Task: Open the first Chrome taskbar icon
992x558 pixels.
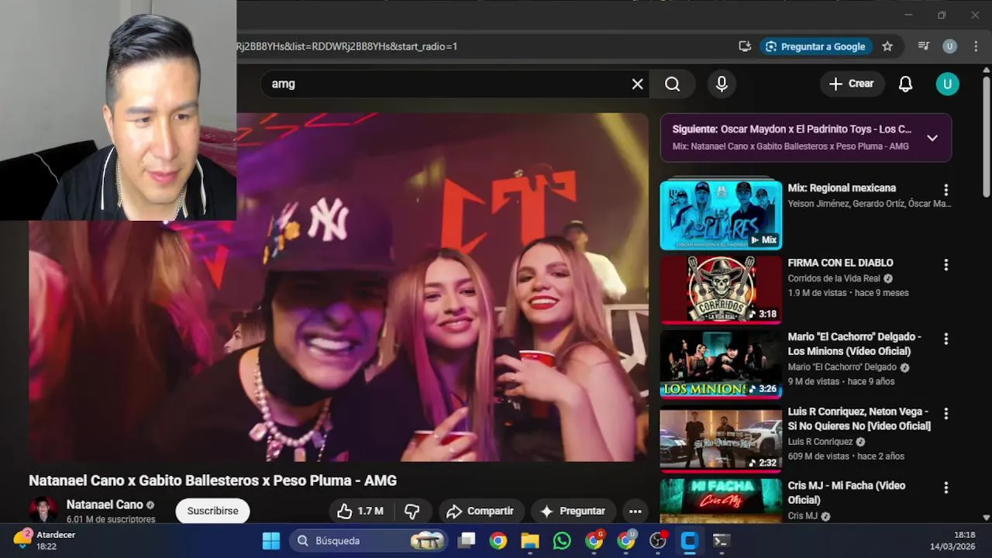Action: pyautogui.click(x=498, y=541)
